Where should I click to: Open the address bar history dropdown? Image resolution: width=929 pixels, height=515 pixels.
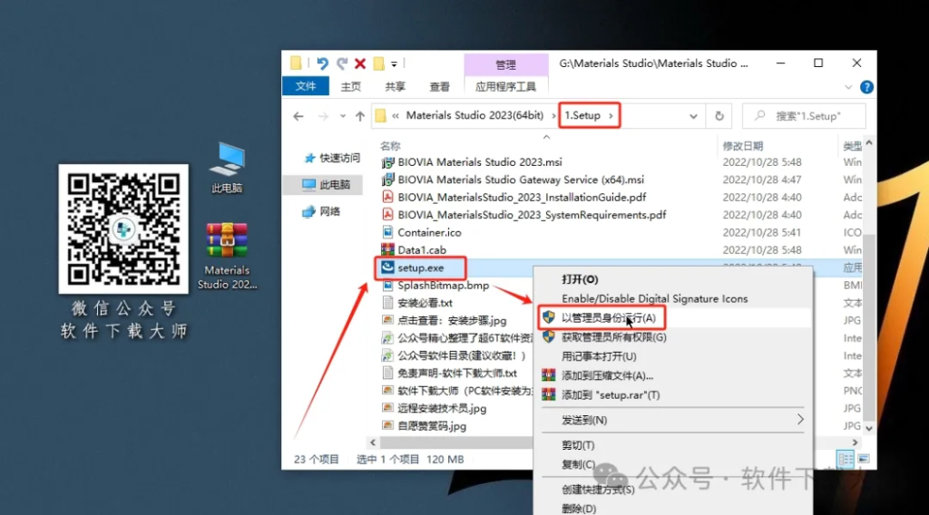click(692, 116)
